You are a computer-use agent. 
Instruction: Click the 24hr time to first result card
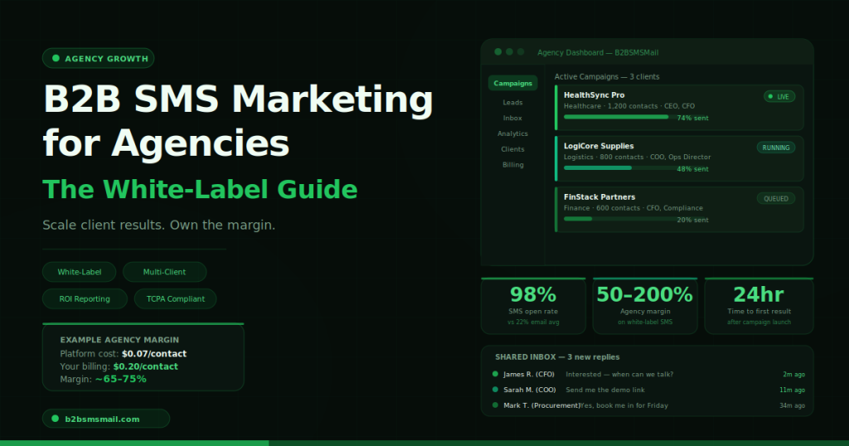(759, 306)
